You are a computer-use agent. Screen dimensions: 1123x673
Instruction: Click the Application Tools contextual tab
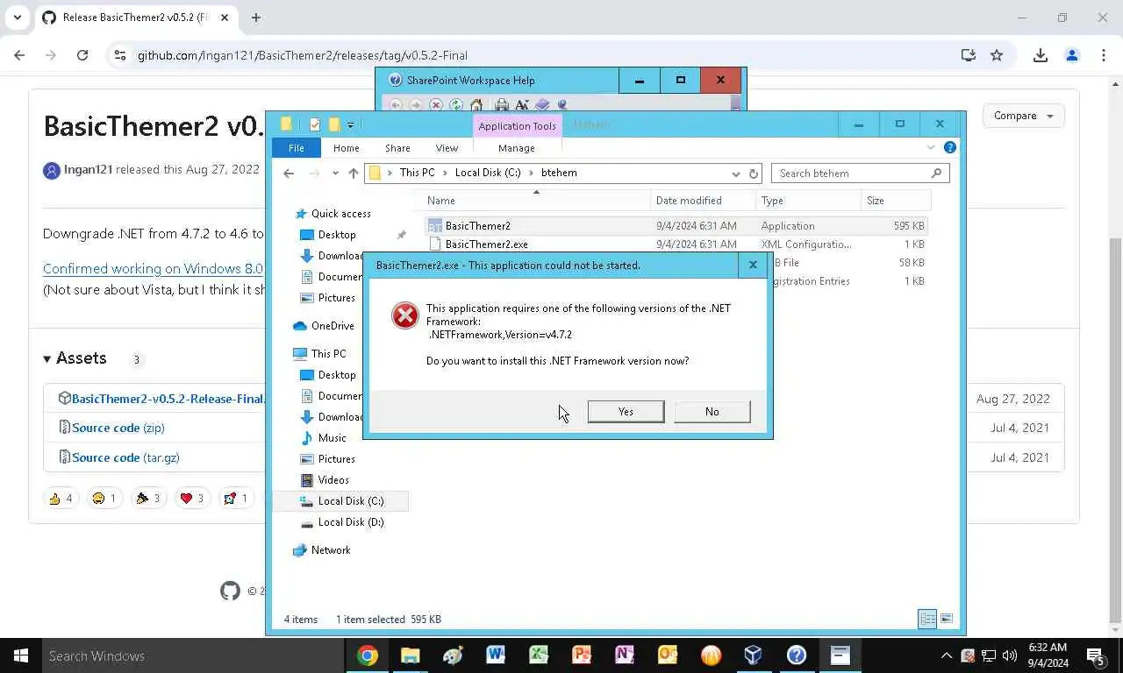click(517, 125)
